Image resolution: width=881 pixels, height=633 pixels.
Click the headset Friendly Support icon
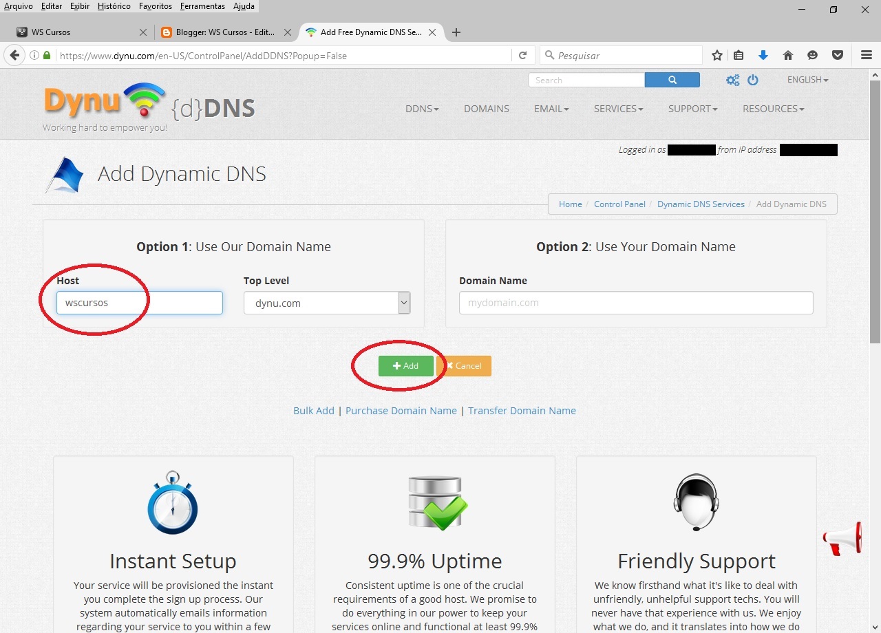coord(697,502)
